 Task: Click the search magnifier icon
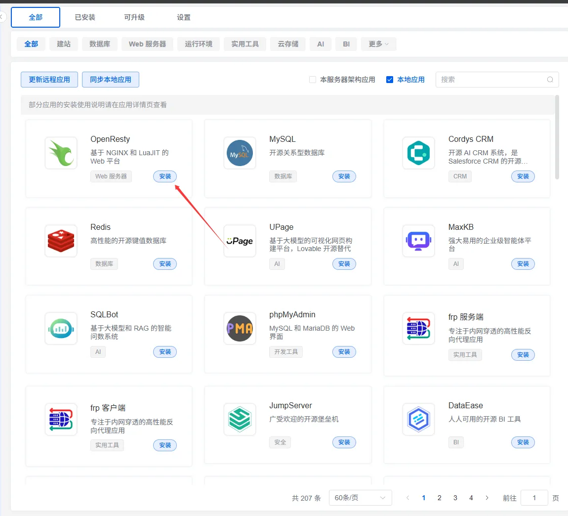(x=550, y=80)
